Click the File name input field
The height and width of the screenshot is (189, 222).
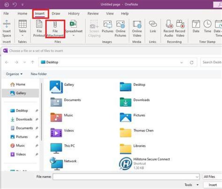pyautogui.click(x=124, y=177)
